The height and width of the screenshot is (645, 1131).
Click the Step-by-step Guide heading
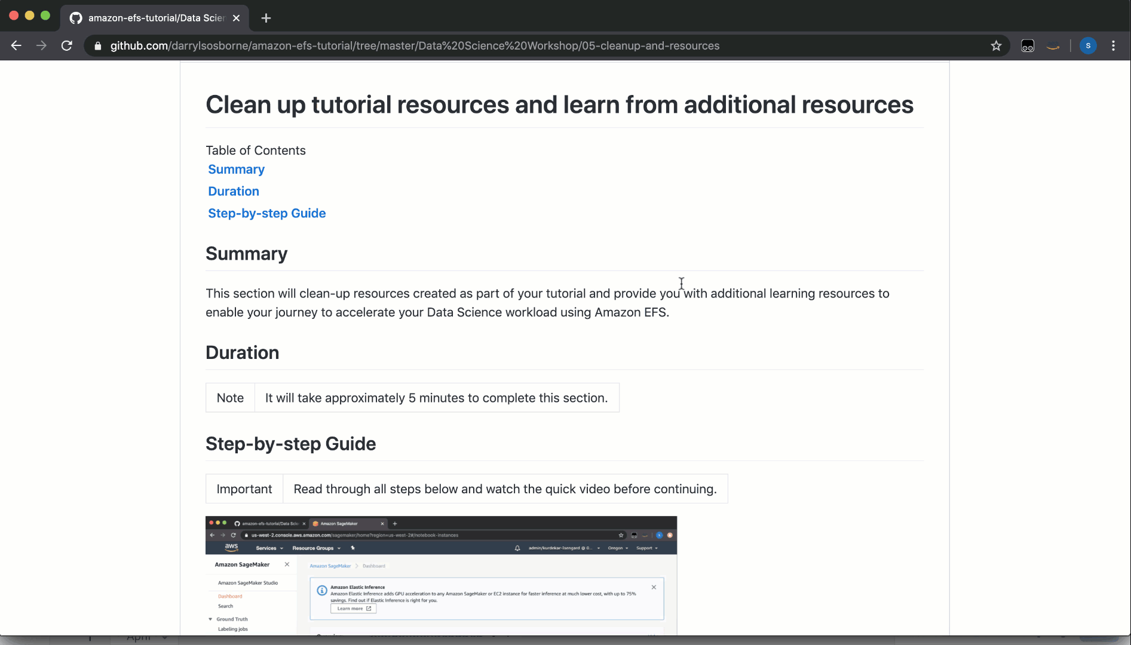tap(290, 444)
